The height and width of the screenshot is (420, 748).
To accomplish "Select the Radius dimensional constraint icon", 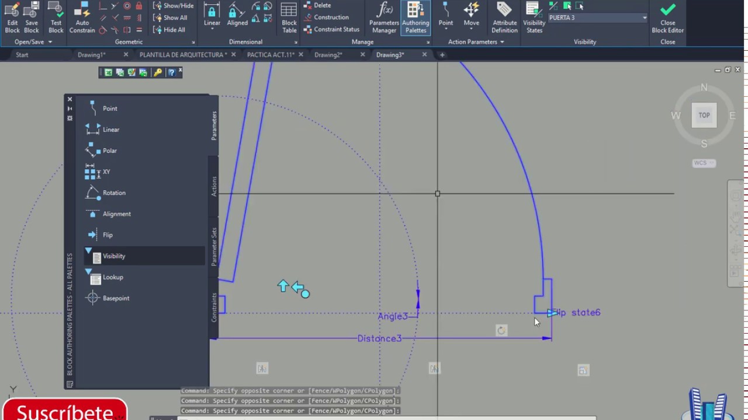I will coord(256,6).
